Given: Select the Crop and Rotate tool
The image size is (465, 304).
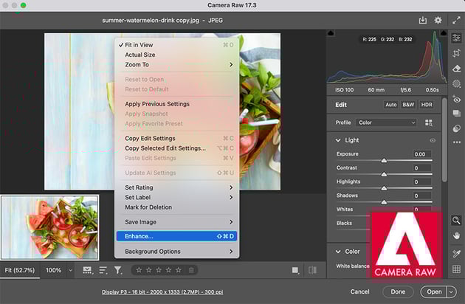Looking at the screenshot, I should (x=456, y=53).
